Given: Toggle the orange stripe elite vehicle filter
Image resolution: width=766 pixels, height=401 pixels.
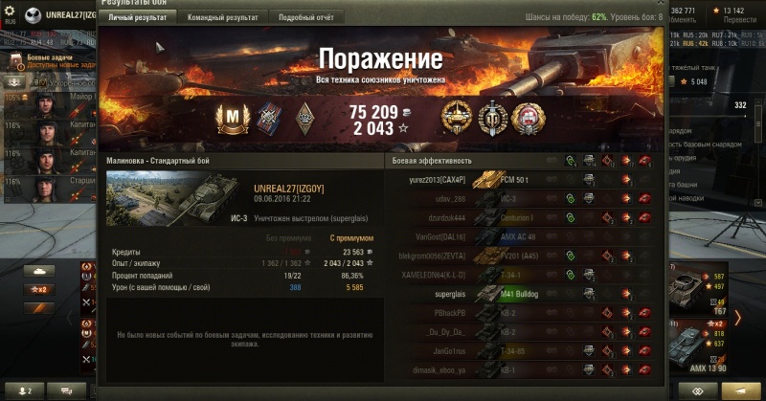Looking at the screenshot, I should point(39,308).
